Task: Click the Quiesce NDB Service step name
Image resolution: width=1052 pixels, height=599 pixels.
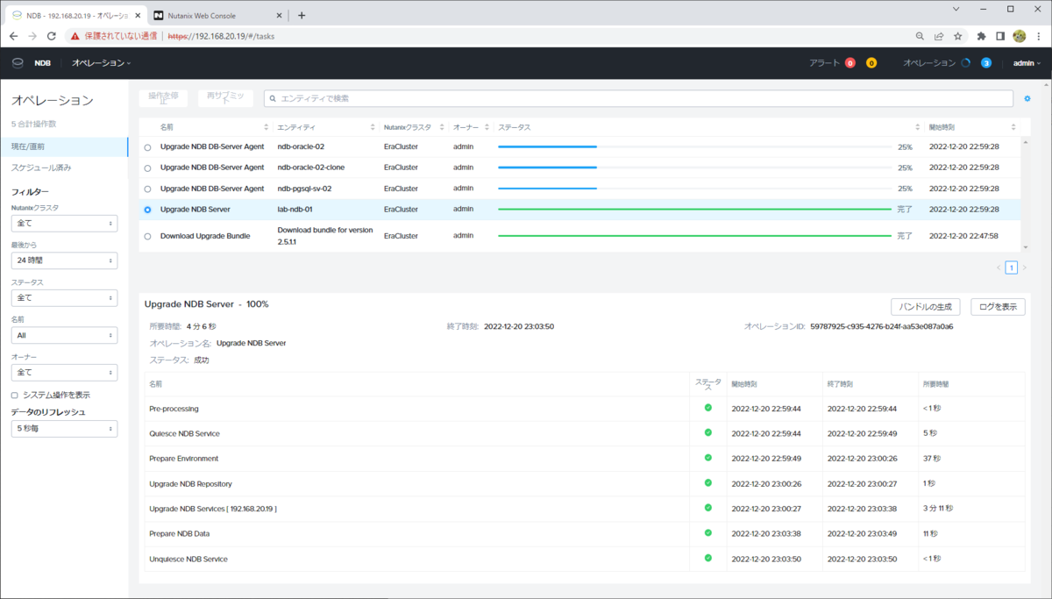Action: [x=184, y=433]
